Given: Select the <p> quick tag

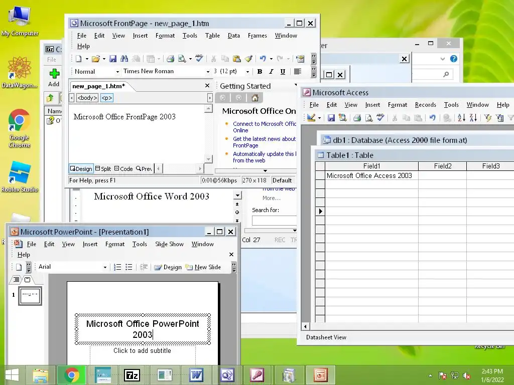Looking at the screenshot, I should point(107,98).
